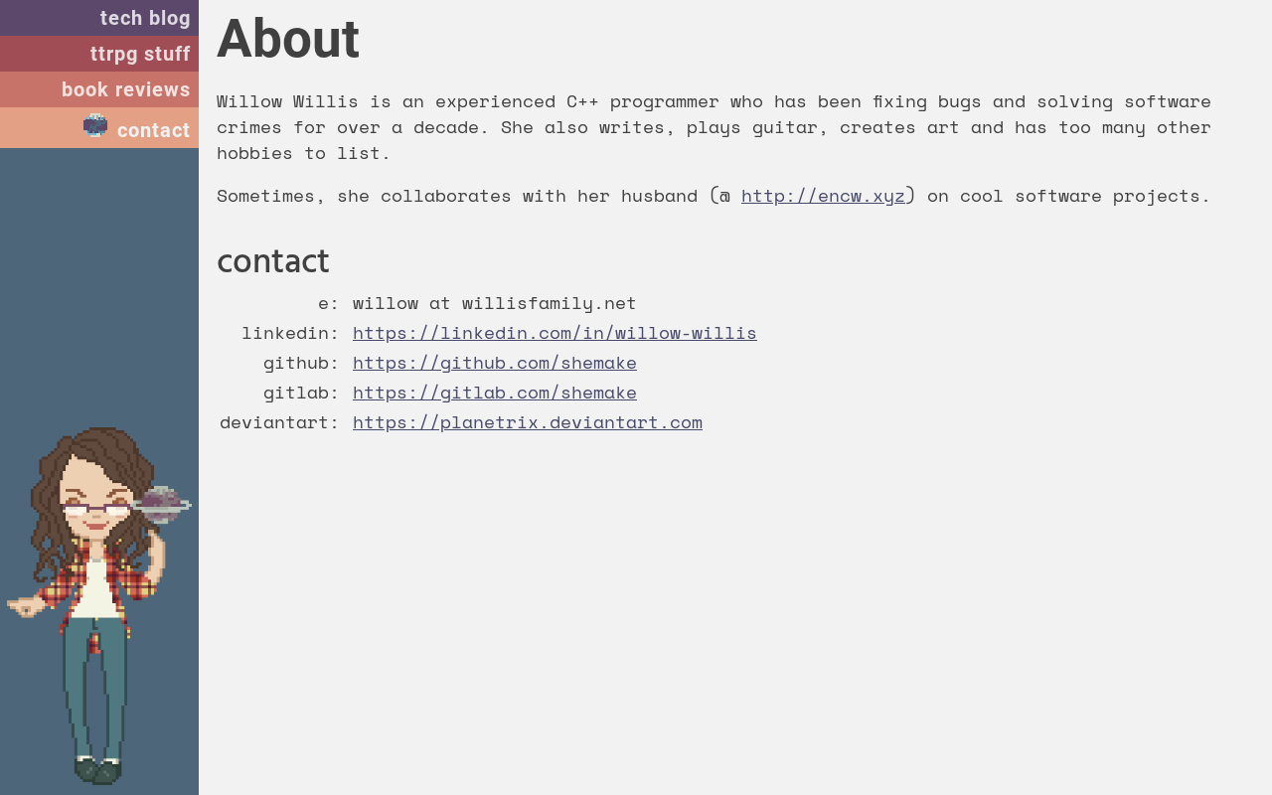Screen dimensions: 1272x795
Task: Go to the ttrpg stuff section
Action: (99, 54)
